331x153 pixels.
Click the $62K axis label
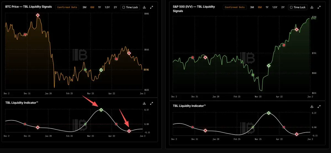click(x=147, y=90)
